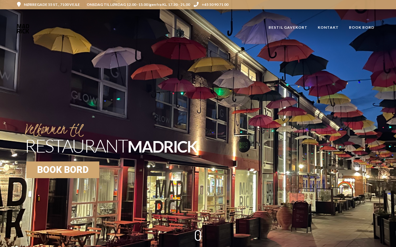Click the opening hours text Onsdag til Lørdag
This screenshot has width=396, height=247.
point(138,5)
